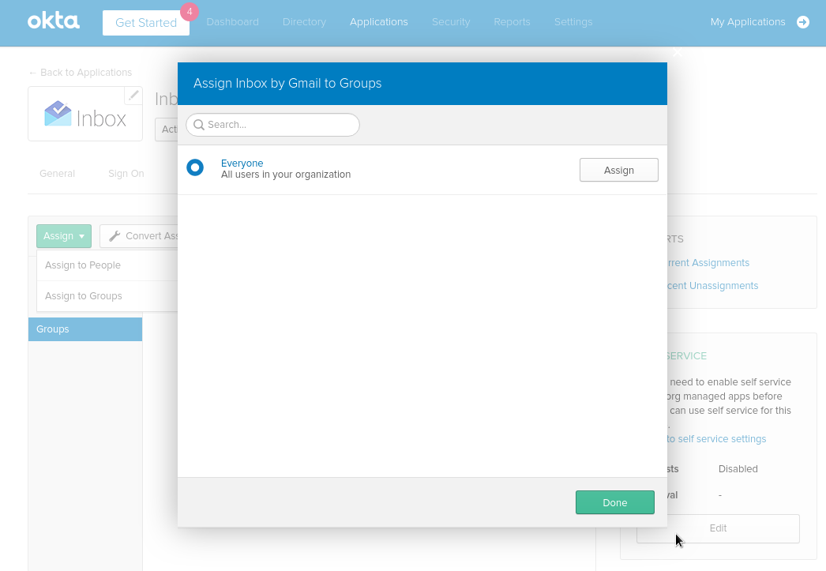This screenshot has width=826, height=571.
Task: Open the Security menu
Action: [451, 22]
